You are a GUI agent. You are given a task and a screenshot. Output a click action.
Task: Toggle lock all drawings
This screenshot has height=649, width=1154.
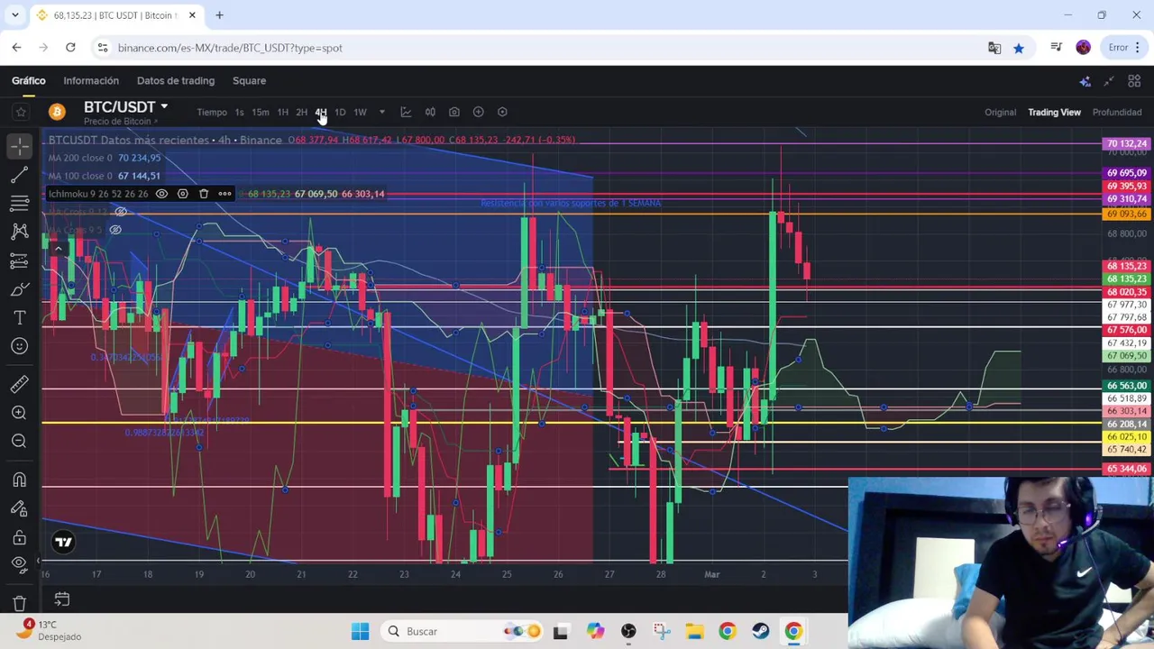[x=20, y=537]
